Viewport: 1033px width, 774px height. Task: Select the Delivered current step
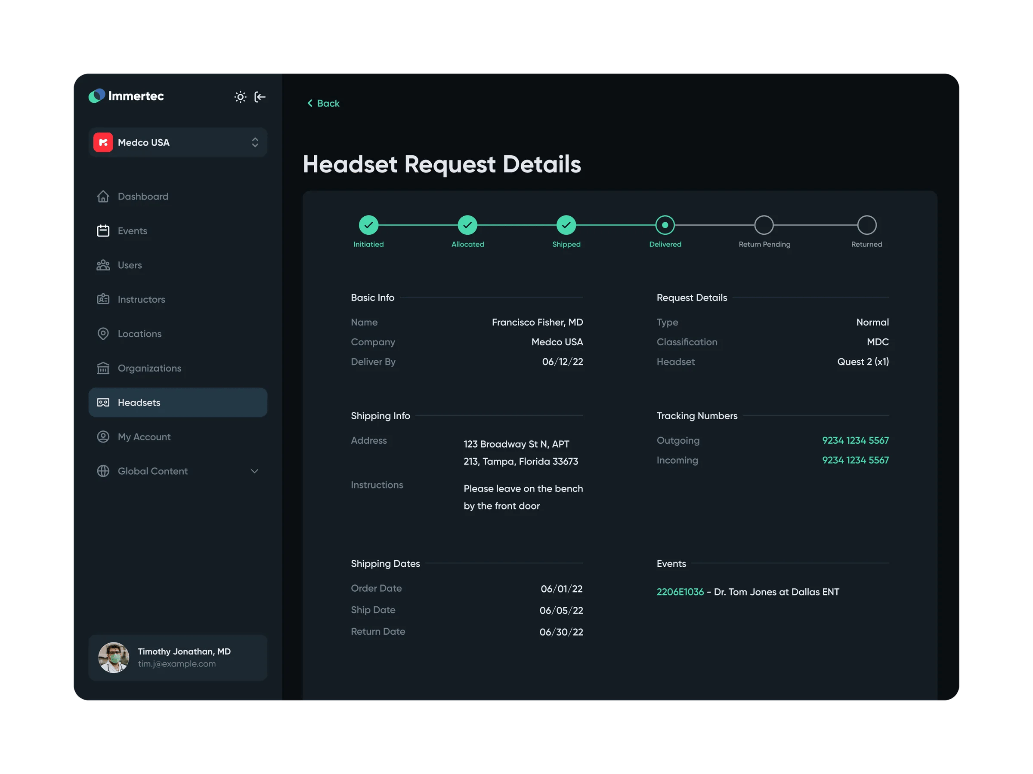click(665, 225)
